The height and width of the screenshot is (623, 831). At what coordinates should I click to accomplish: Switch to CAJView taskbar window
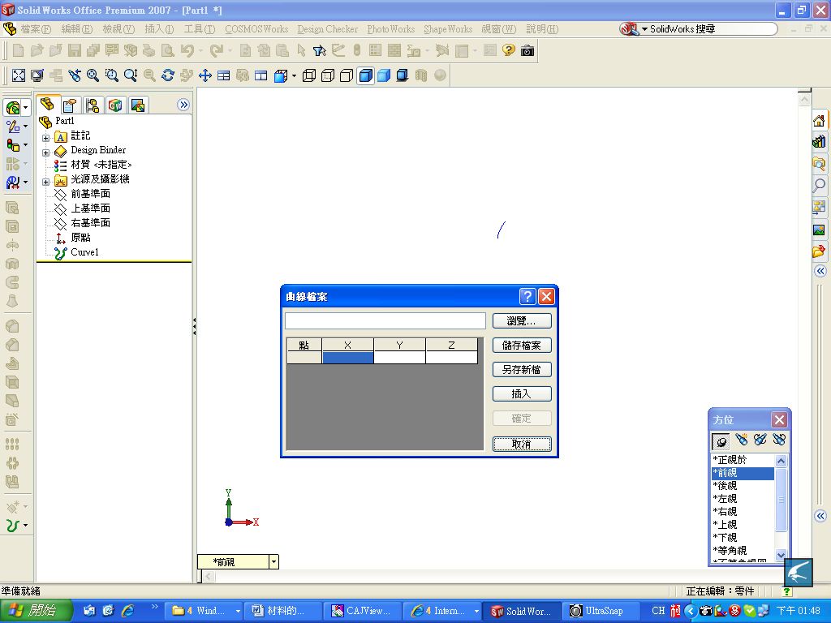click(x=362, y=612)
